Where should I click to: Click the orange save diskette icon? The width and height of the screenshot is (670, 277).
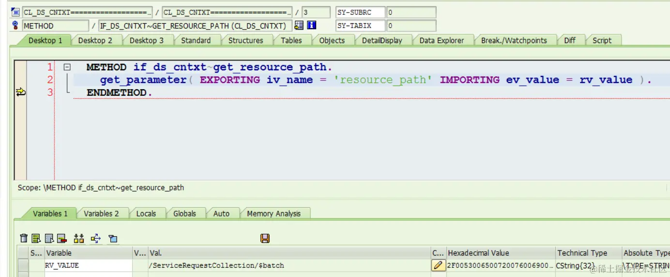(x=265, y=238)
